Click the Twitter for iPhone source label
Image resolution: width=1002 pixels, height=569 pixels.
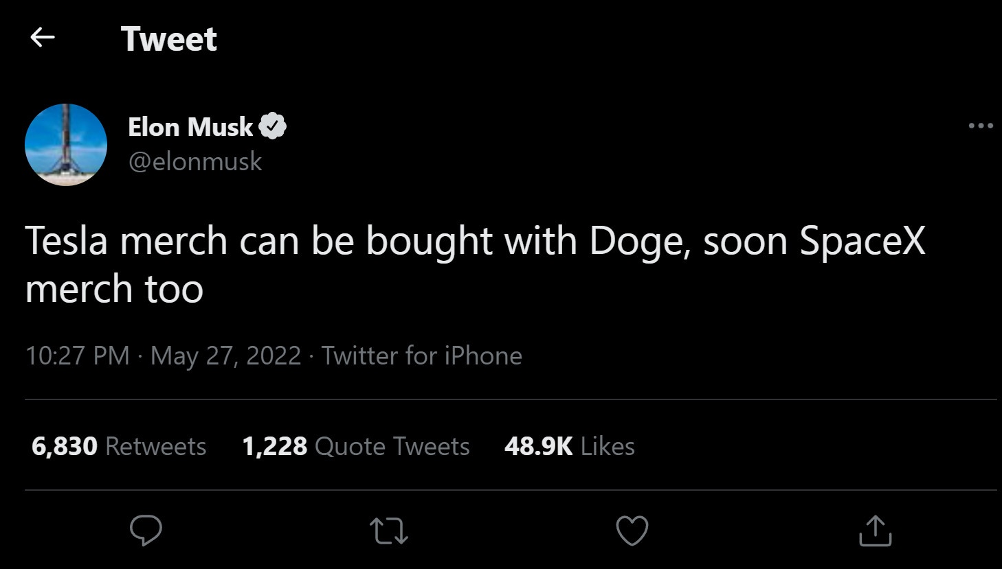coord(421,356)
